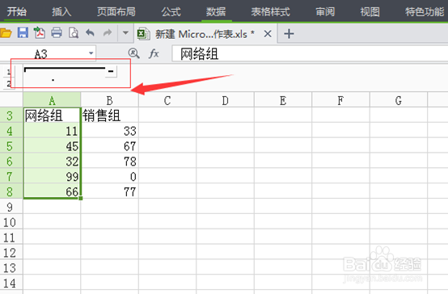This screenshot has width=448, height=294.
Task: Select column F header
Action: 340,100
